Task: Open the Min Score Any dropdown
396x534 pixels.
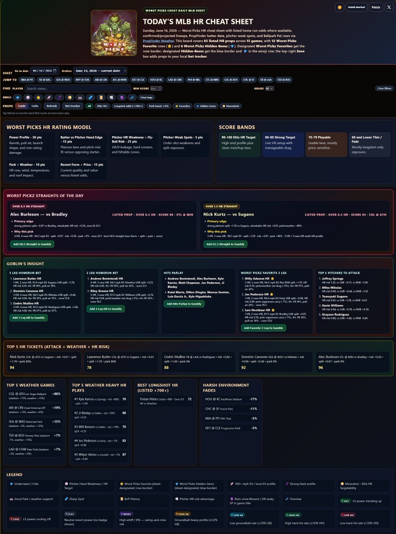Action: [x=156, y=88]
